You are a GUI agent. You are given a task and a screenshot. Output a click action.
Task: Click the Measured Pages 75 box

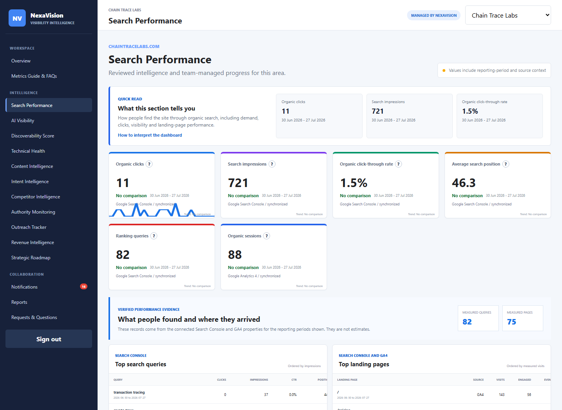coord(523,318)
